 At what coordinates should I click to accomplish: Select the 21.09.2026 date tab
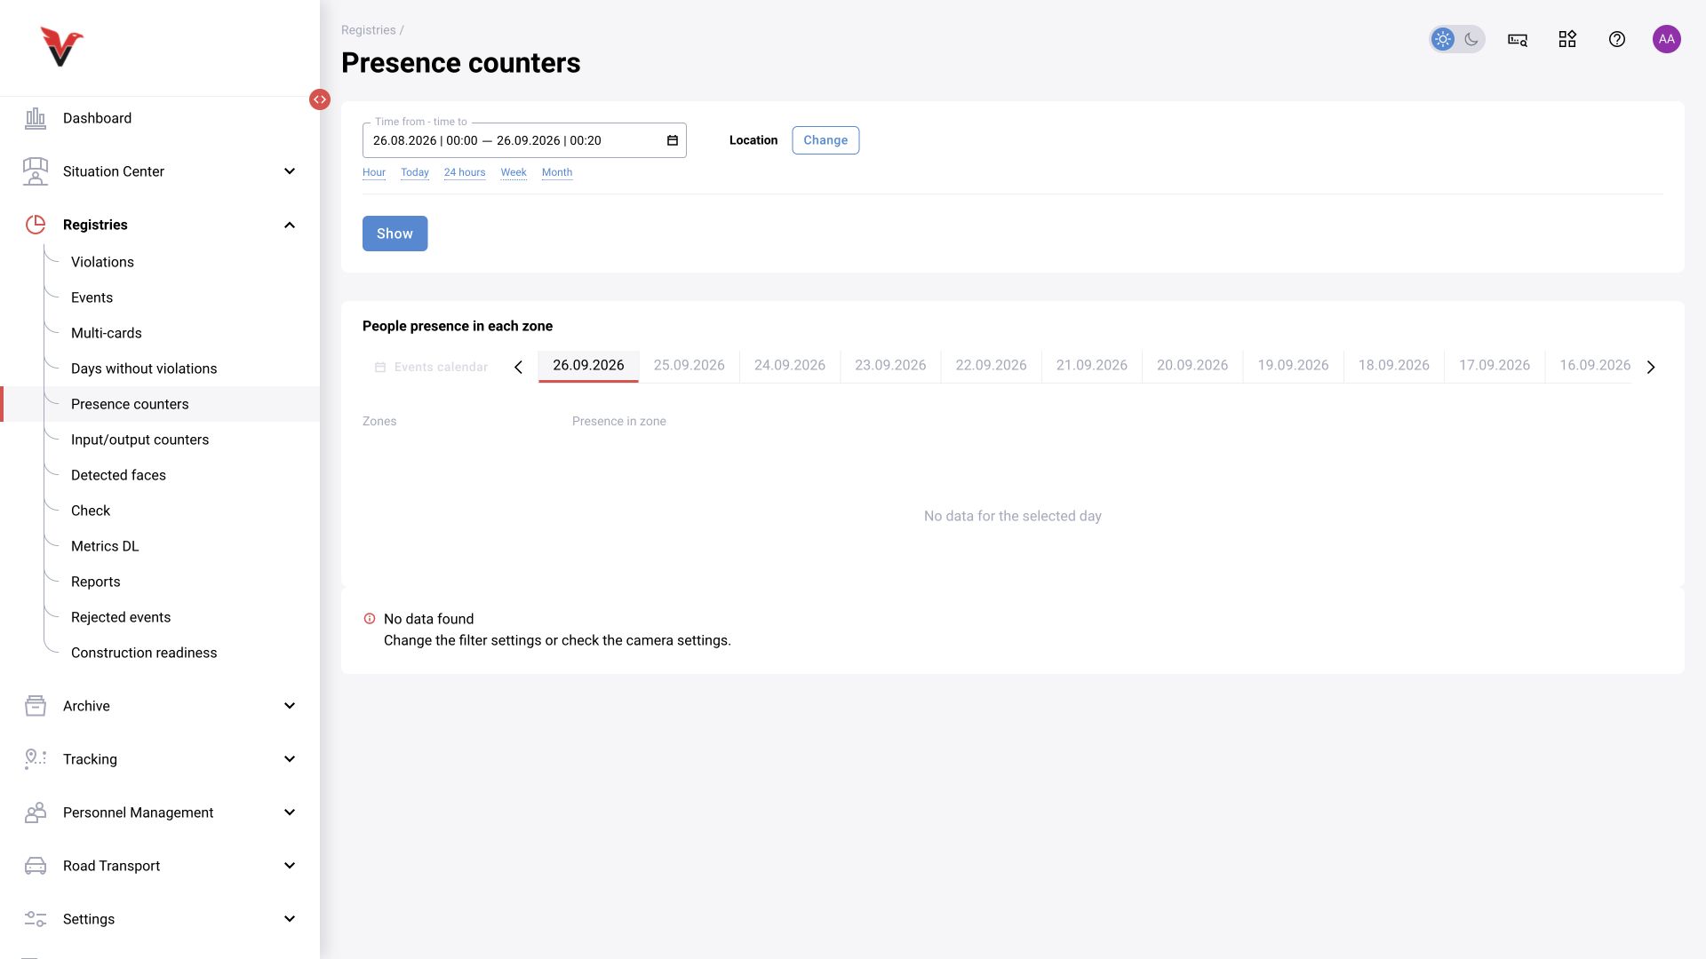click(1091, 365)
